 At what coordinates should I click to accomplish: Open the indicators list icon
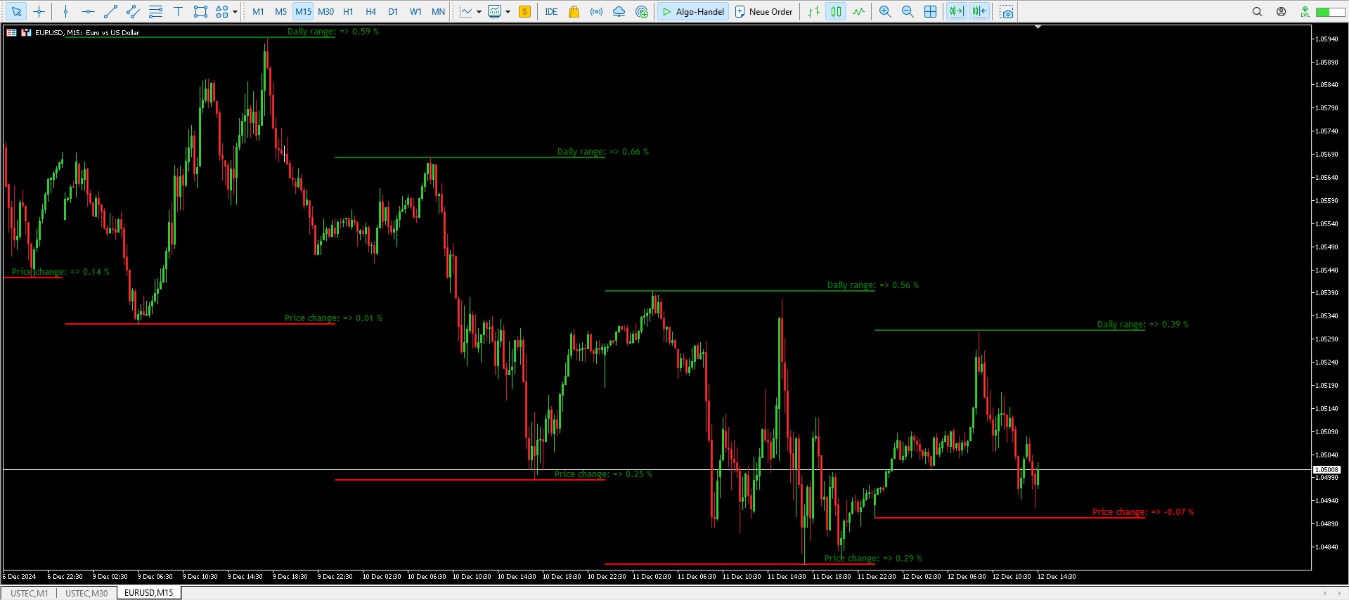[x=495, y=11]
